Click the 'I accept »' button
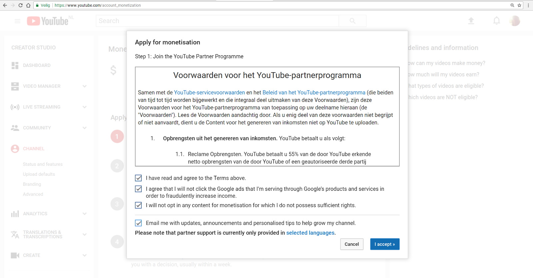Screen dimensions: 533x278 385,244
